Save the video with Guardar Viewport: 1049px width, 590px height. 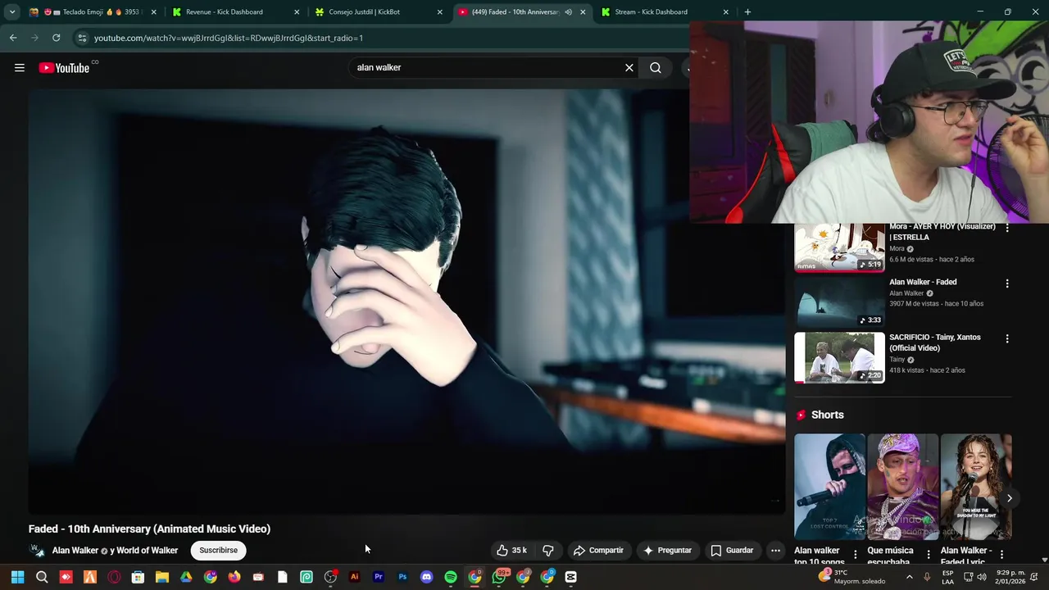pos(732,551)
